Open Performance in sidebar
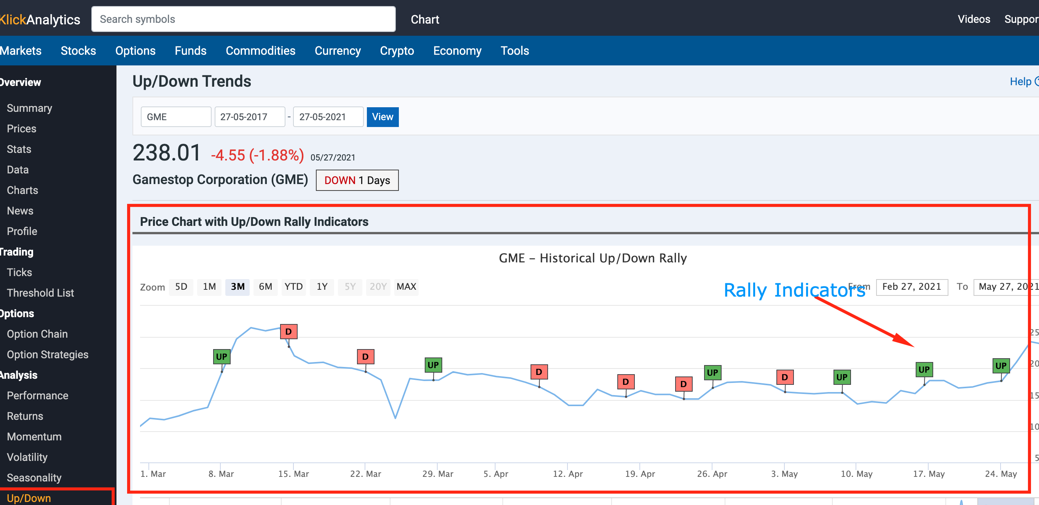The image size is (1039, 505). tap(38, 396)
